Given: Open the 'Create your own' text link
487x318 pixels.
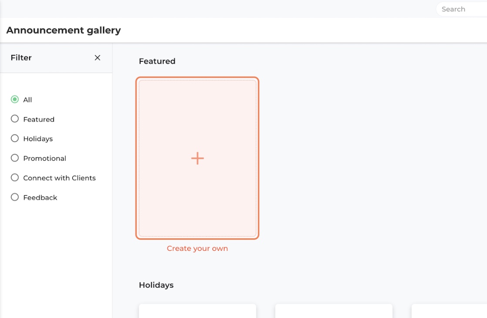Looking at the screenshot, I should [x=197, y=248].
